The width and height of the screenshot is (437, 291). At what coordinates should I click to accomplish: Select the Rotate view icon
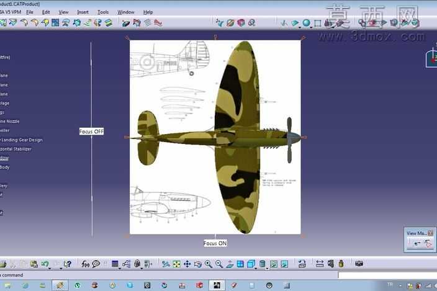coord(198,264)
